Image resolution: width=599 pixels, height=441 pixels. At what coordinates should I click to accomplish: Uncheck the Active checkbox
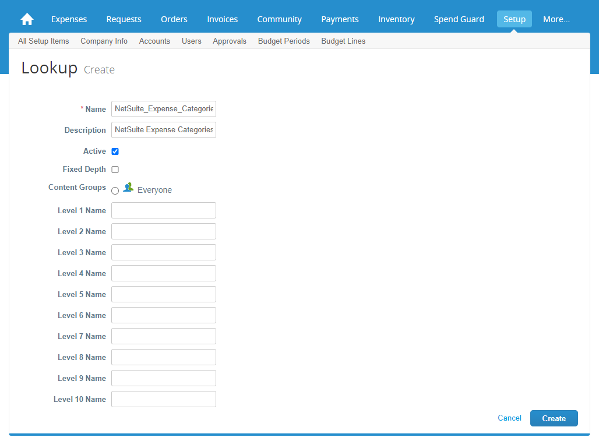click(x=115, y=151)
